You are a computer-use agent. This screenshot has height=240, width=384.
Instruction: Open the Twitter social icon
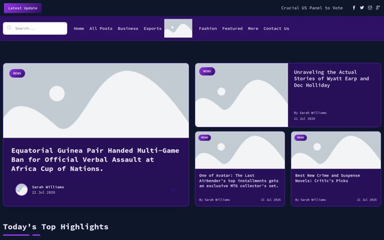click(362, 8)
